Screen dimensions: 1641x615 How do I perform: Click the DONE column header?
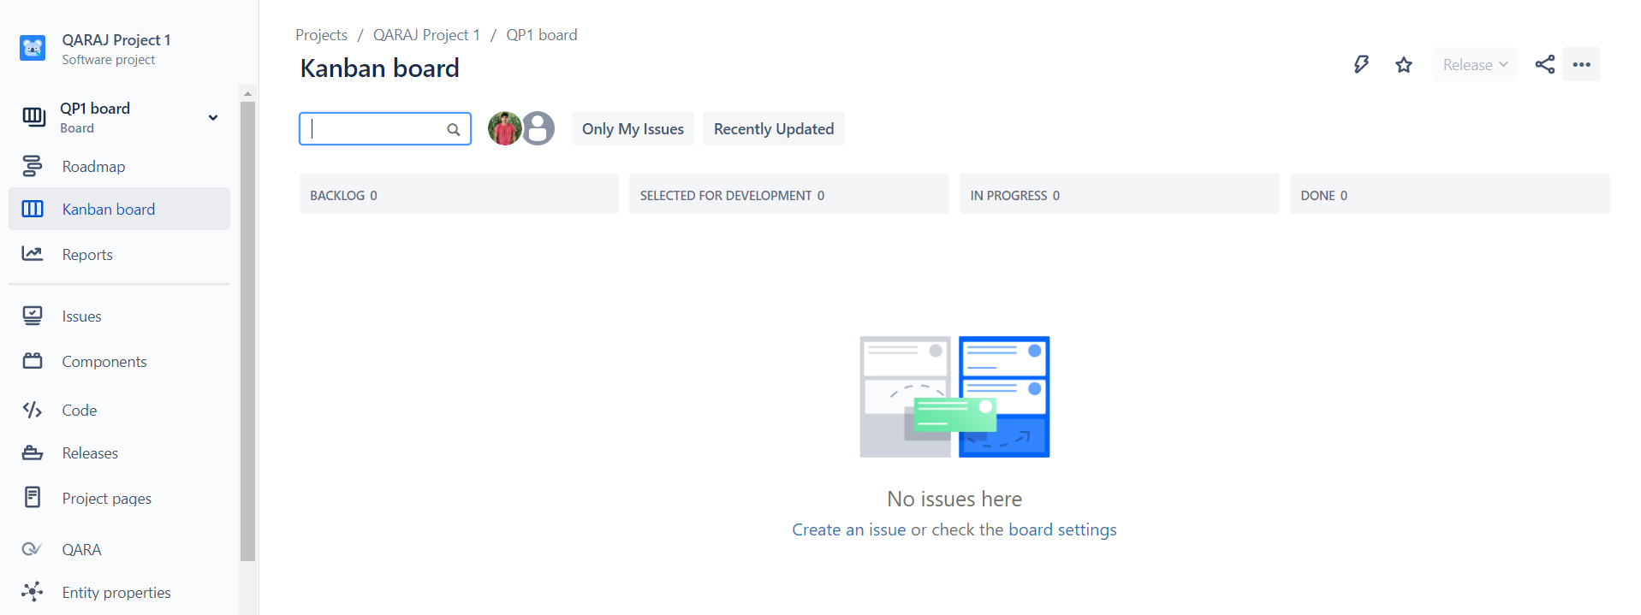[1450, 194]
